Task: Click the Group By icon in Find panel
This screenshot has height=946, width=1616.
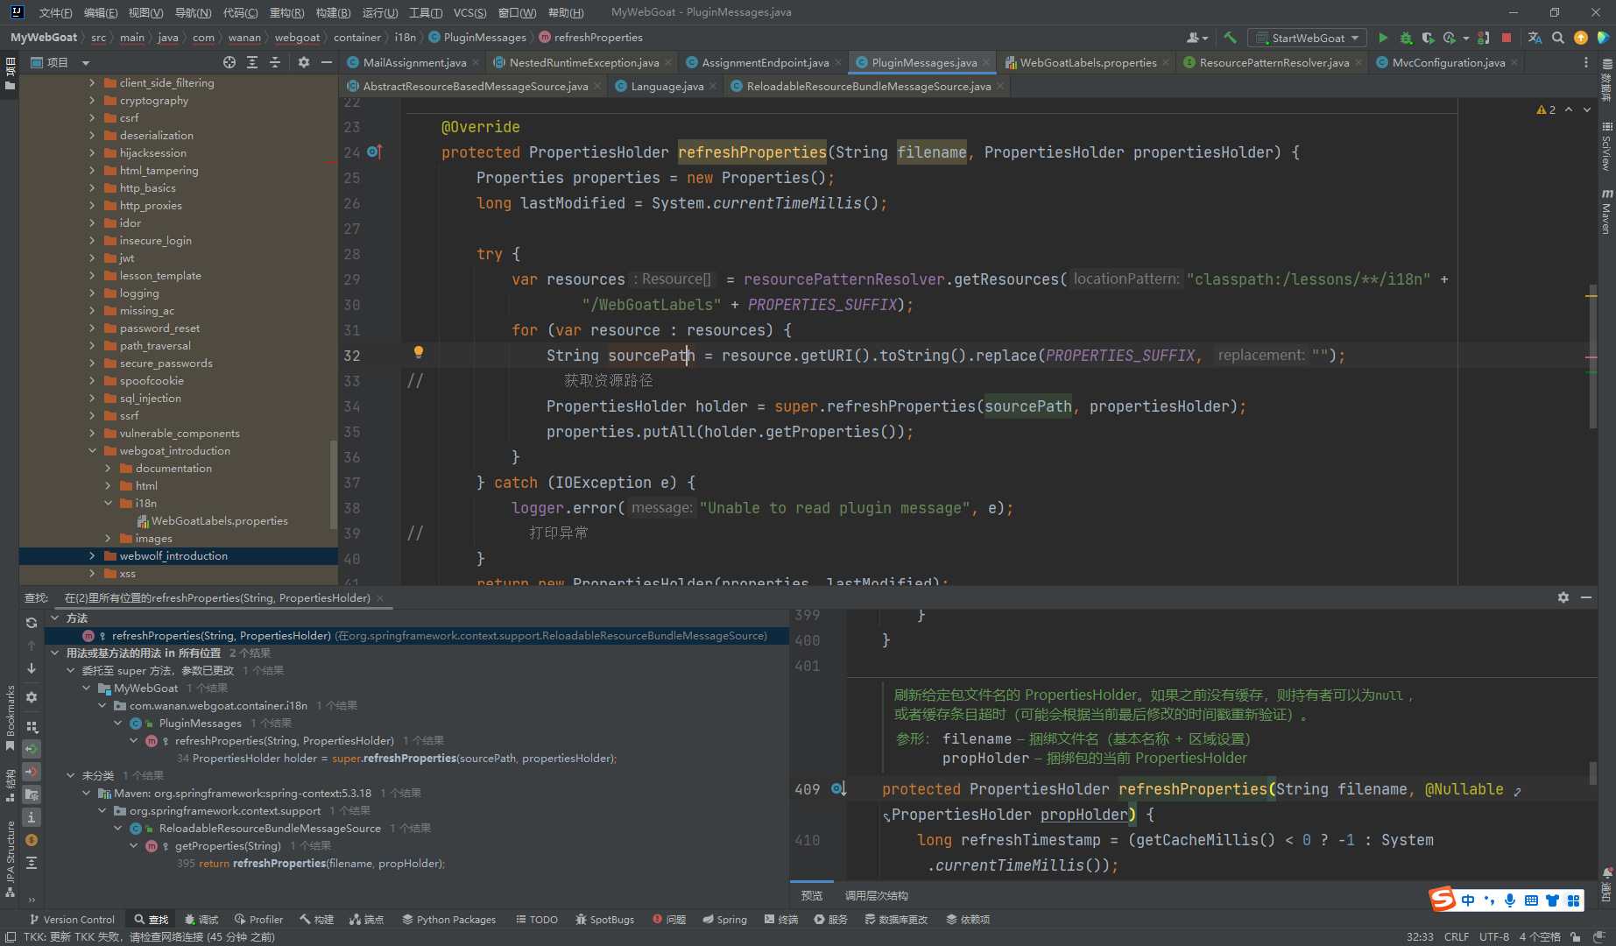Action: (32, 727)
